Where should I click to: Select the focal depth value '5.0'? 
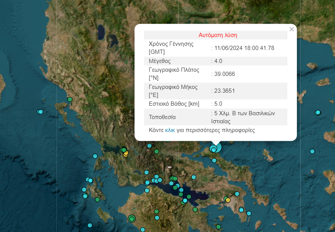point(218,104)
